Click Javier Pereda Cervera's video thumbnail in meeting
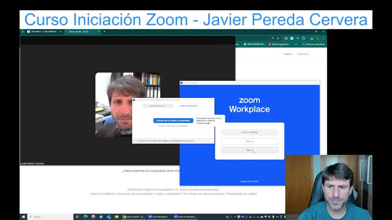The width and height of the screenshot is (392, 220). [128, 105]
